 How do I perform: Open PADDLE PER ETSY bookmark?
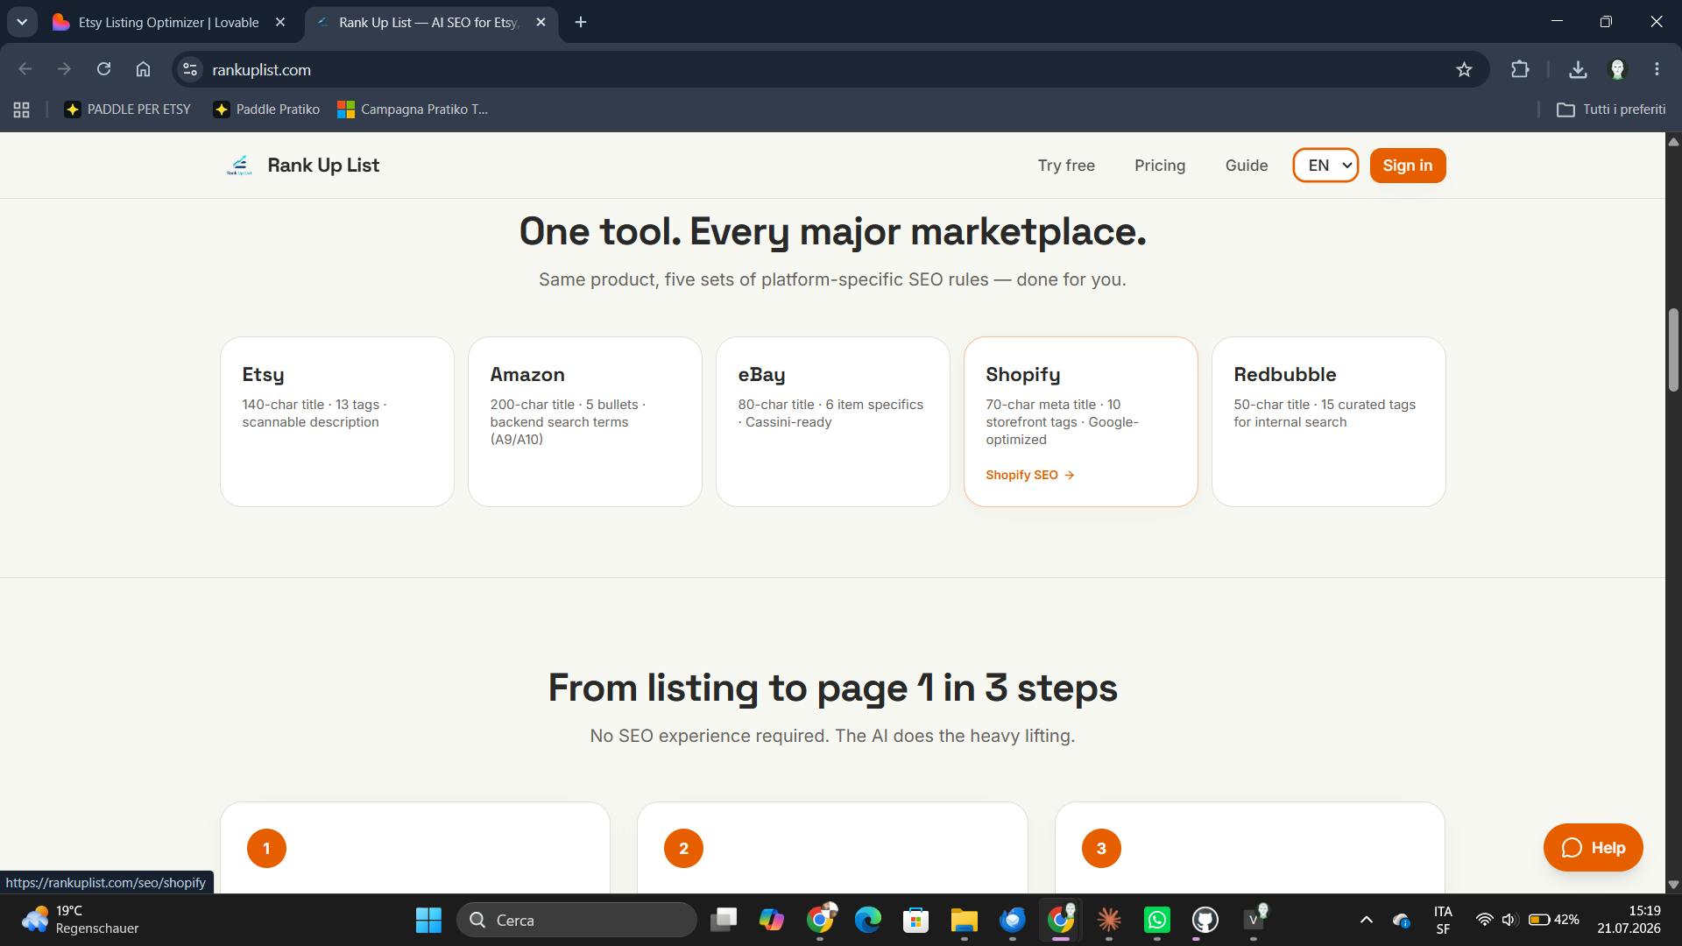(128, 109)
